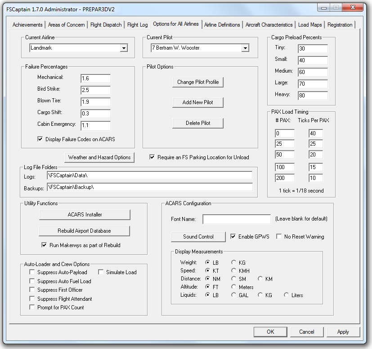
Task: Click the Medium cargo preload field
Action: tap(313, 72)
